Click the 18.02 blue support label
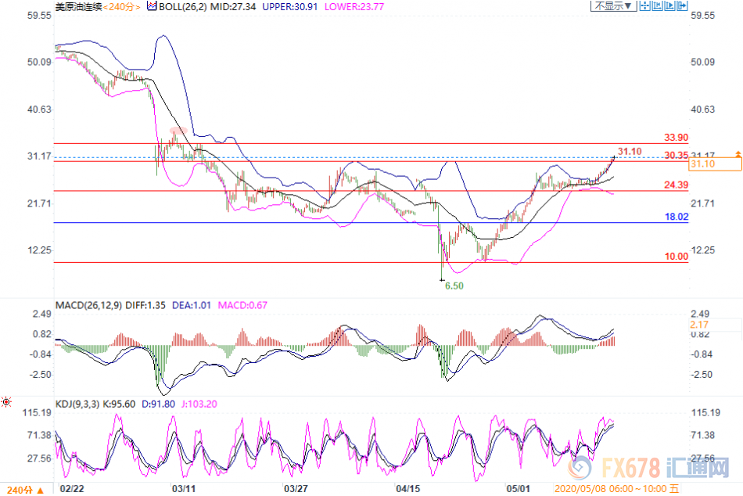The width and height of the screenshot is (743, 496). [677, 217]
